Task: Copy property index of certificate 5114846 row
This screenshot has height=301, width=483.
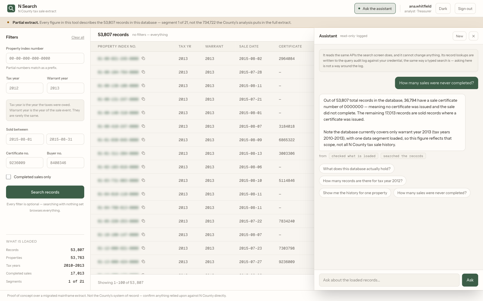Action: (143, 180)
